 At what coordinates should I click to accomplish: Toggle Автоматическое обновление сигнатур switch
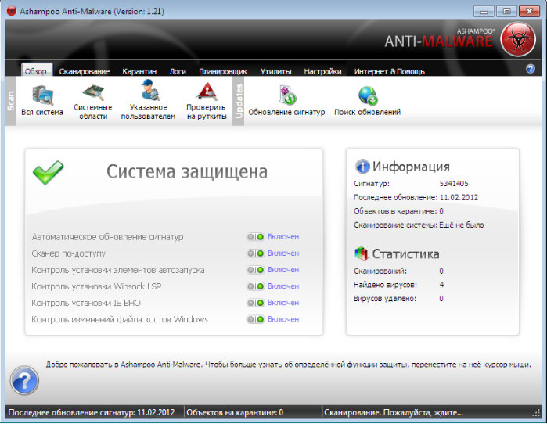click(x=255, y=237)
